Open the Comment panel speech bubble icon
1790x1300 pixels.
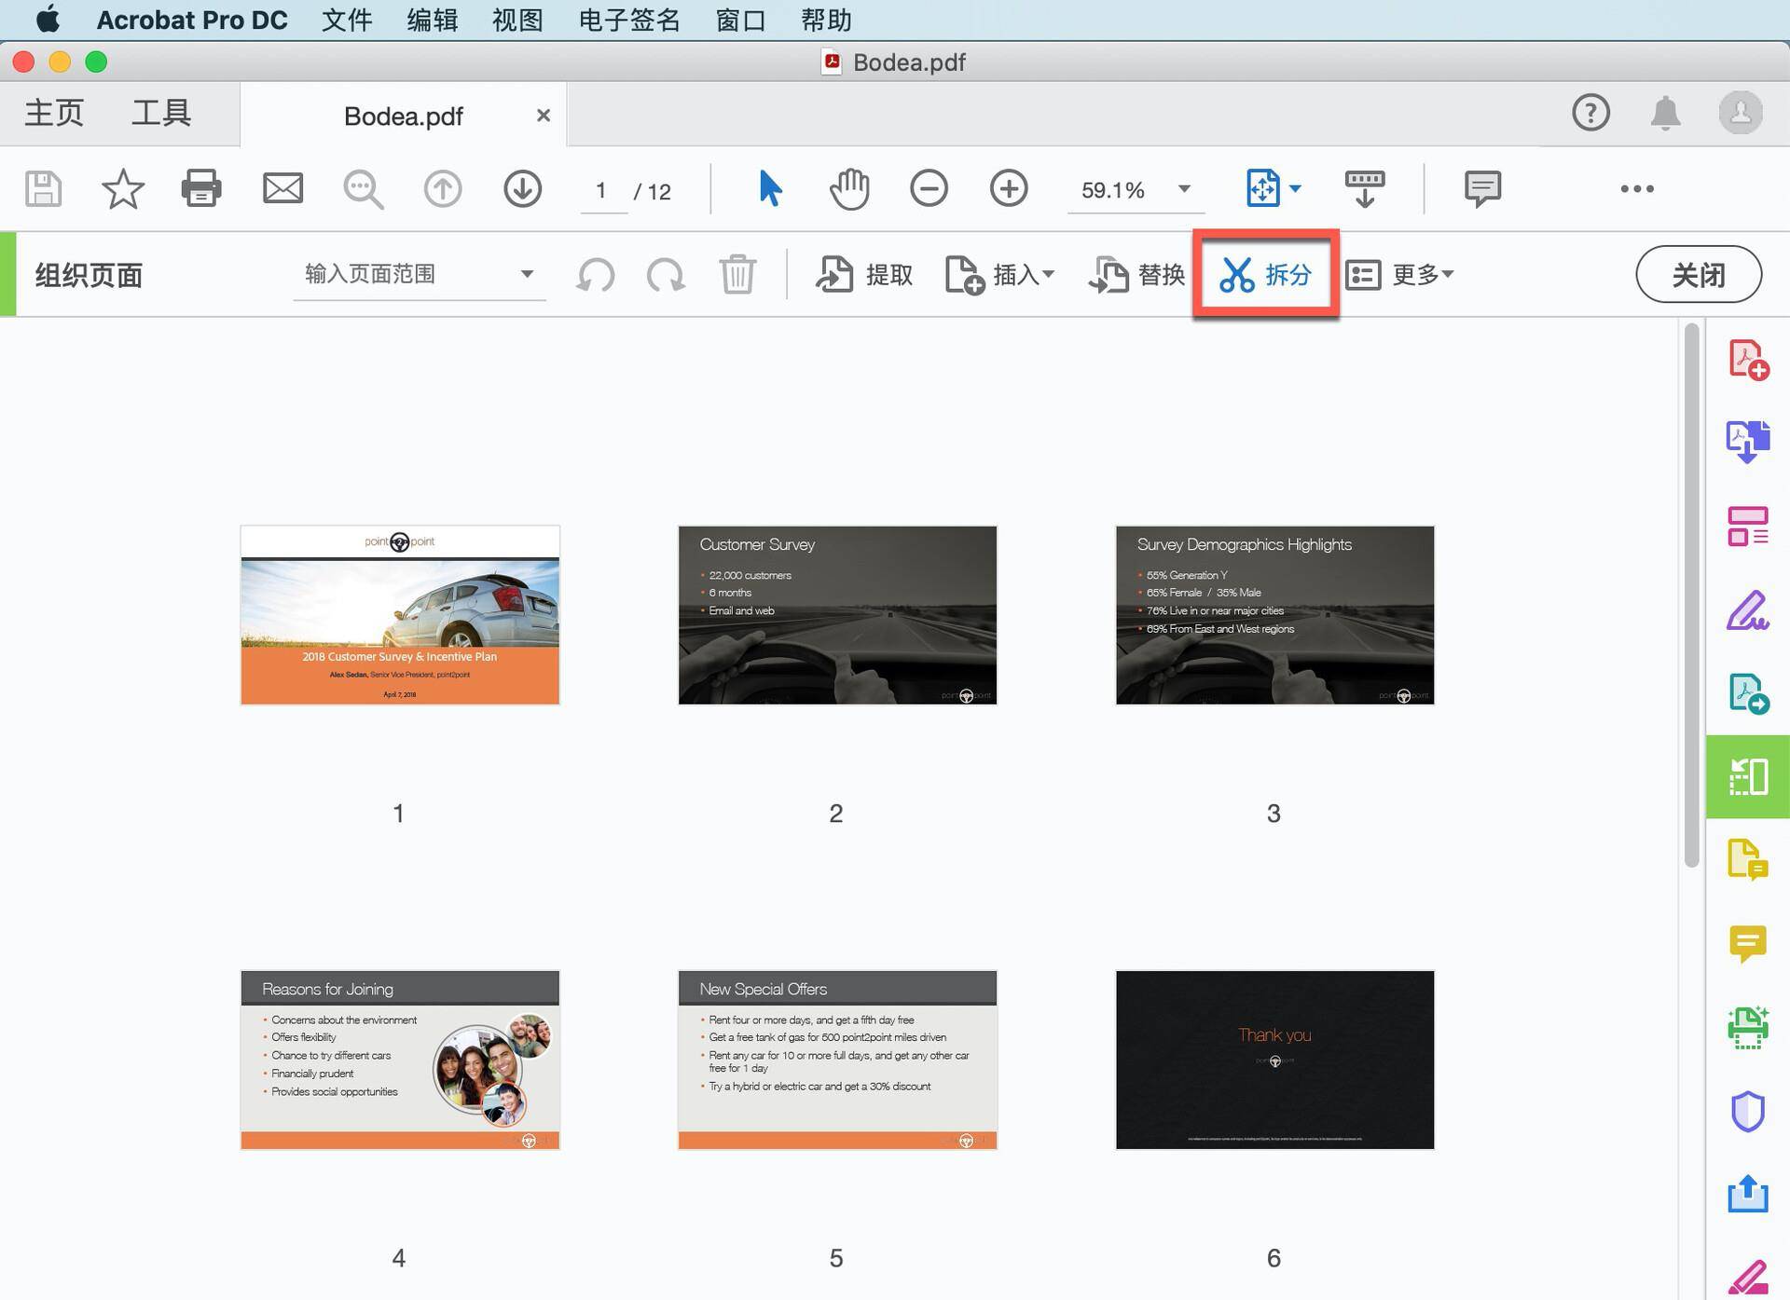coord(1750,943)
